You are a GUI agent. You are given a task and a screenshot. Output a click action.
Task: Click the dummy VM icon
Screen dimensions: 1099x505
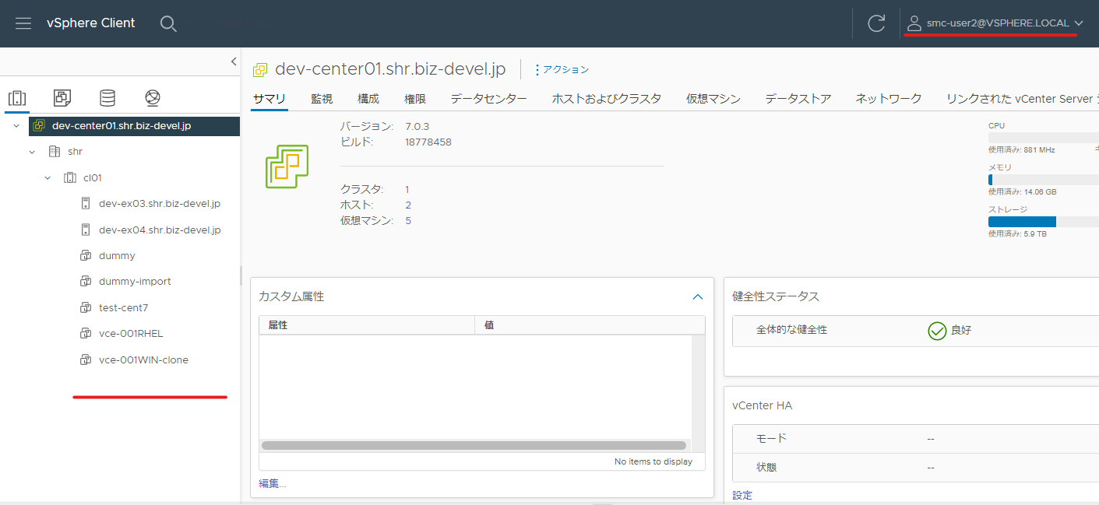coord(86,256)
